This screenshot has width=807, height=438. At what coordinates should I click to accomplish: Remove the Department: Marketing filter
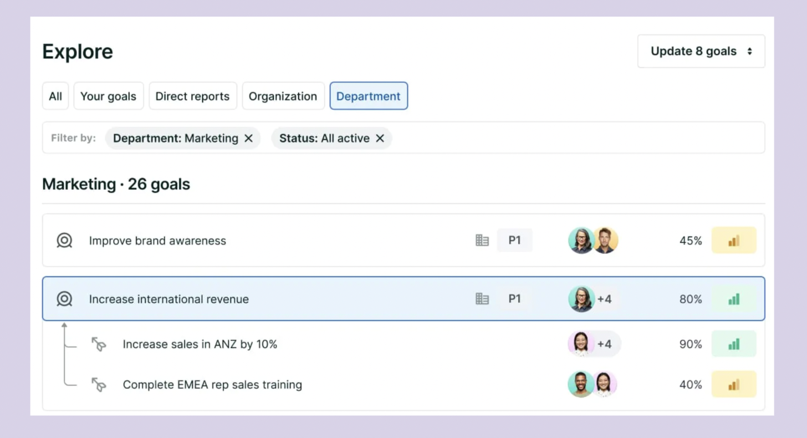pos(248,138)
